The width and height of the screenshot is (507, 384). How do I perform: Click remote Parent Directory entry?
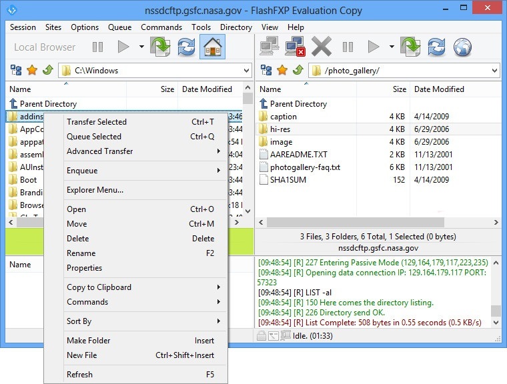tap(378, 104)
